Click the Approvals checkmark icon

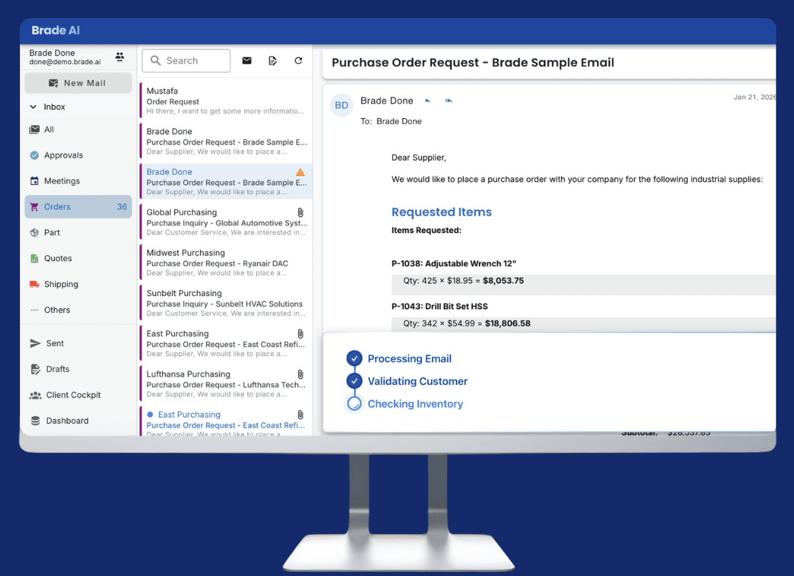[x=34, y=155]
